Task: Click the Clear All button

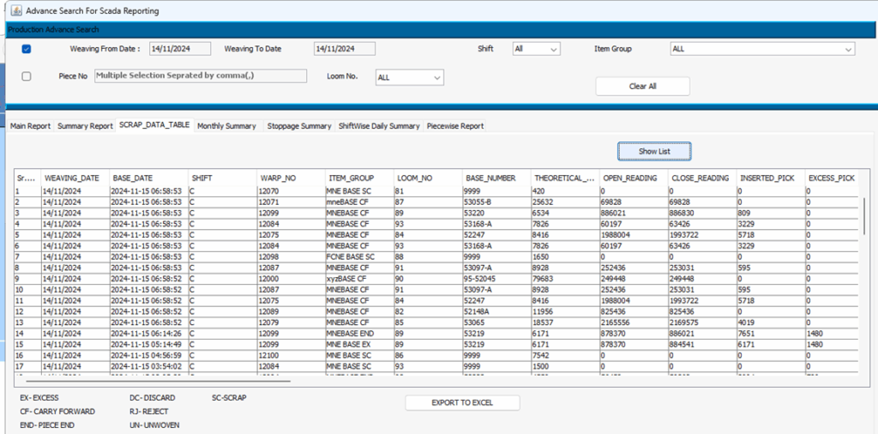Action: coord(642,87)
